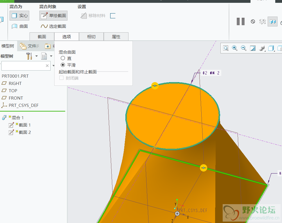282x223 pixels.
Task: Click the TOP plane icon in the tree
Action: (x=4, y=91)
